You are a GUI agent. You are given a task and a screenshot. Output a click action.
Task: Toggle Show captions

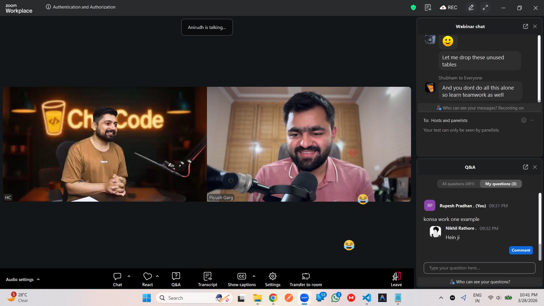click(242, 279)
